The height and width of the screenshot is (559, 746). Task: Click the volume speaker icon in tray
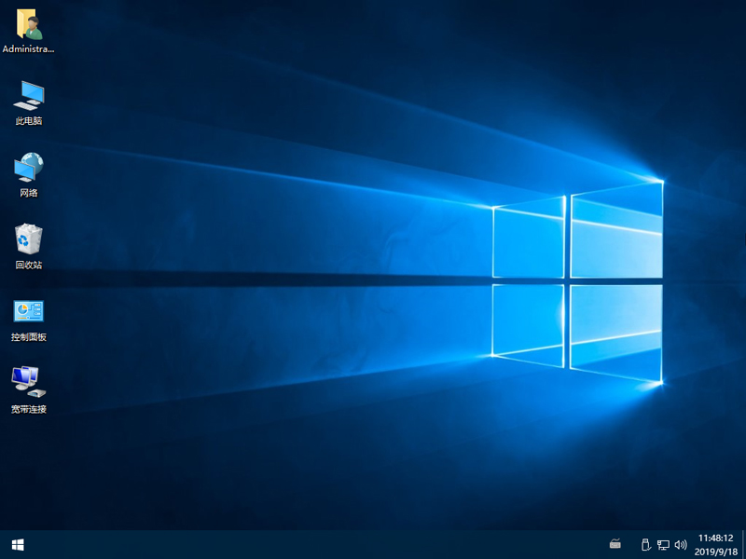click(x=681, y=544)
